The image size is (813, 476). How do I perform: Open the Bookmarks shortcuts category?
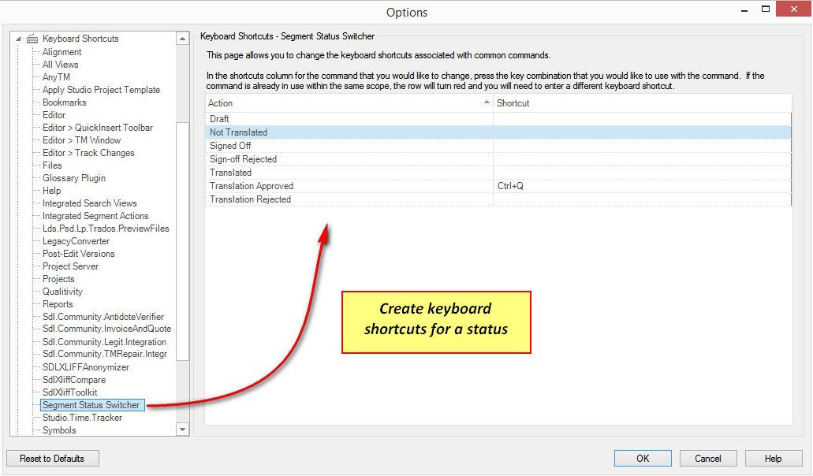(65, 102)
